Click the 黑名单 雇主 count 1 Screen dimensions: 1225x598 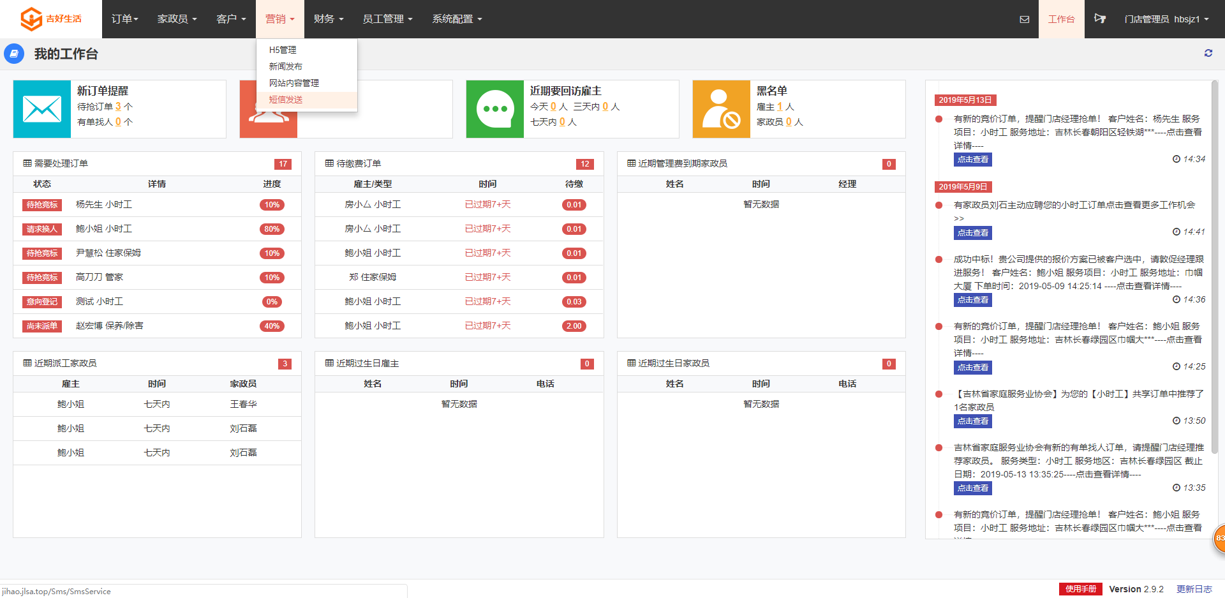click(x=780, y=107)
